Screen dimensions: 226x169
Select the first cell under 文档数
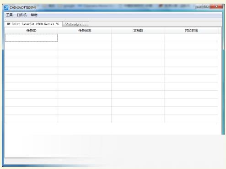coord(138,38)
